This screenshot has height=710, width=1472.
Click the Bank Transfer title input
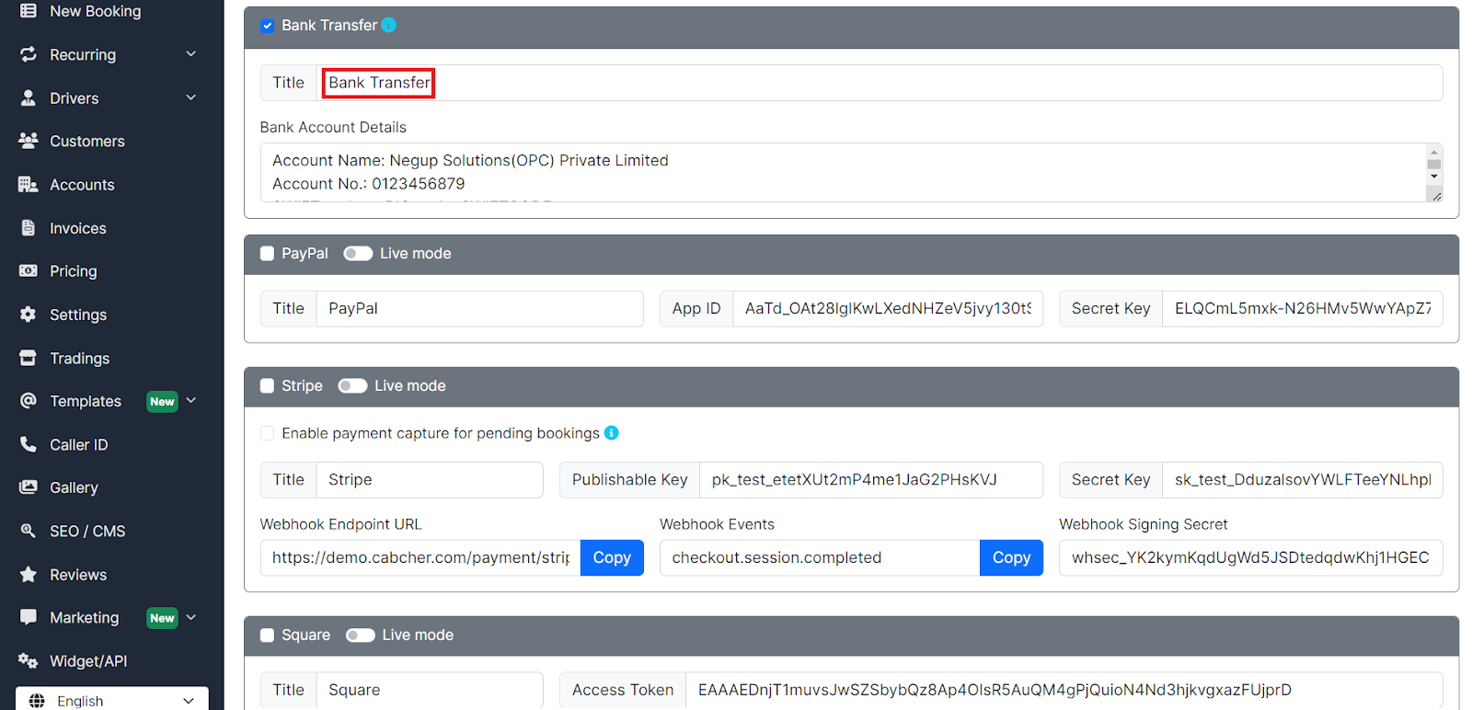click(880, 83)
